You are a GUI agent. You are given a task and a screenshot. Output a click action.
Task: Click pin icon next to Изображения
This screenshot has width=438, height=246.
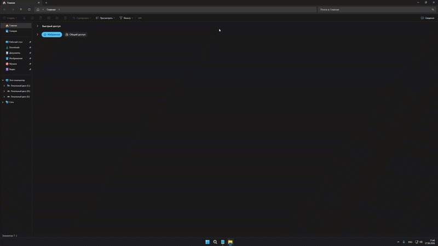[x=30, y=58]
